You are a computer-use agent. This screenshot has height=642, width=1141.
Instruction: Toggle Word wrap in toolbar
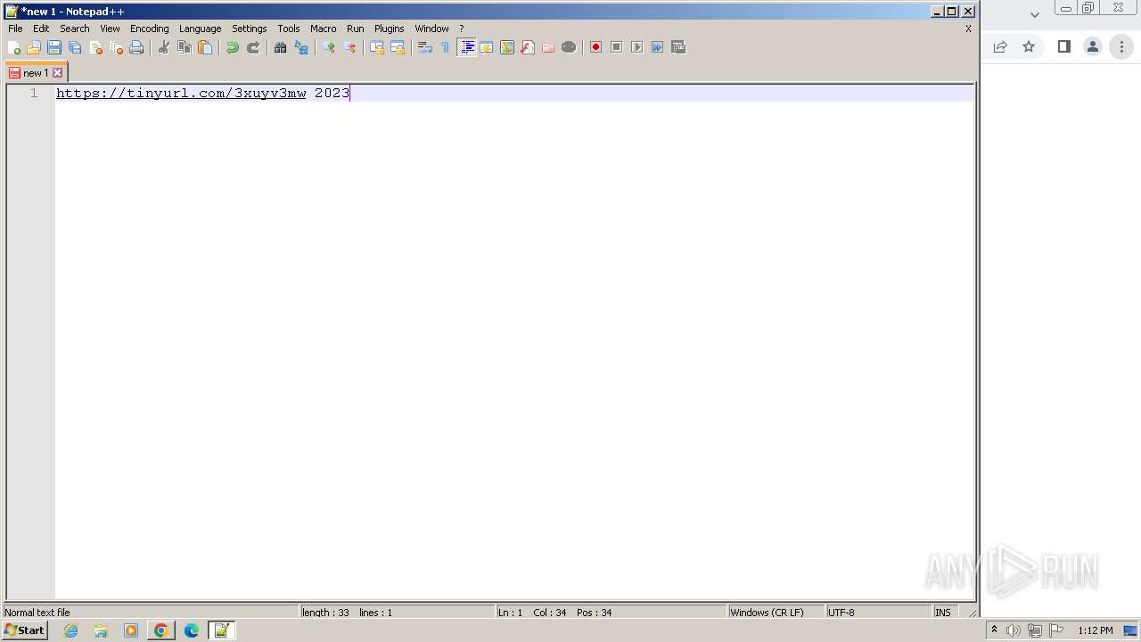tap(425, 47)
